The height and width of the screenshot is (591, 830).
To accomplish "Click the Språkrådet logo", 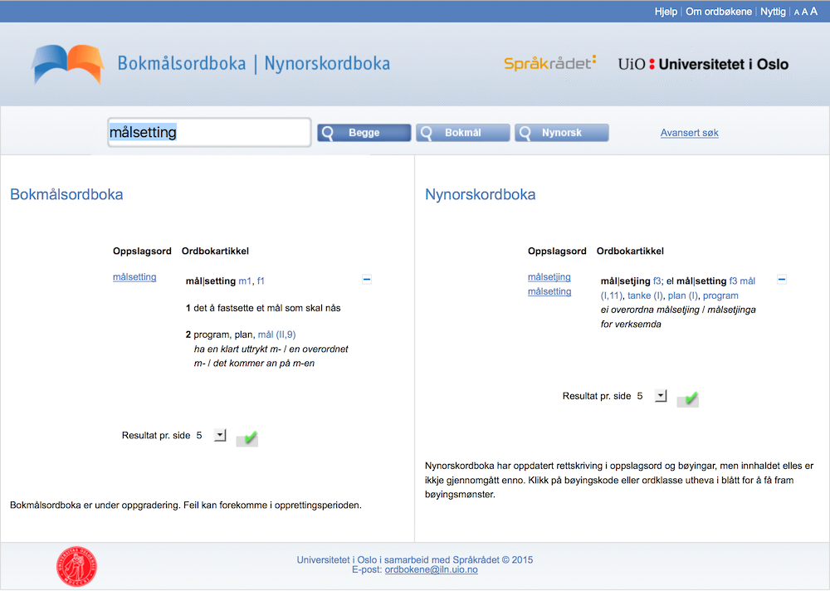I will click(549, 63).
